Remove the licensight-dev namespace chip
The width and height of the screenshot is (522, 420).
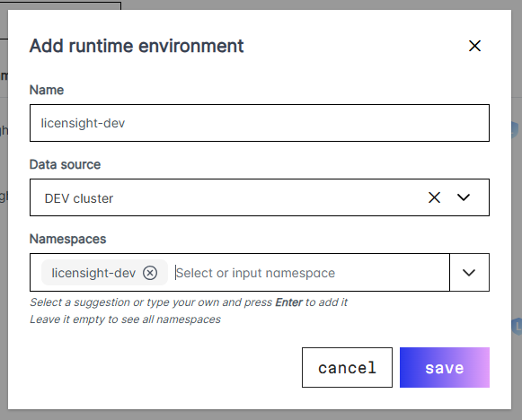point(150,273)
